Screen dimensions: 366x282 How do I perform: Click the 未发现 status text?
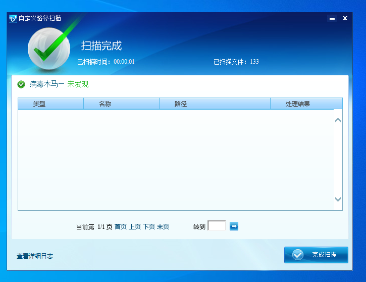click(x=78, y=84)
